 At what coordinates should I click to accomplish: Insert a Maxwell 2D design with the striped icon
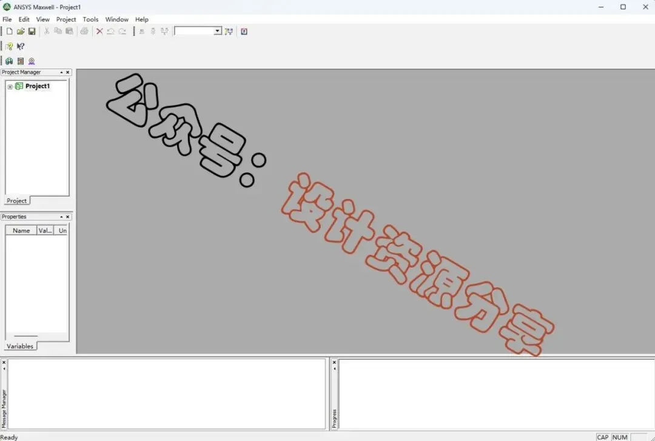coord(21,61)
